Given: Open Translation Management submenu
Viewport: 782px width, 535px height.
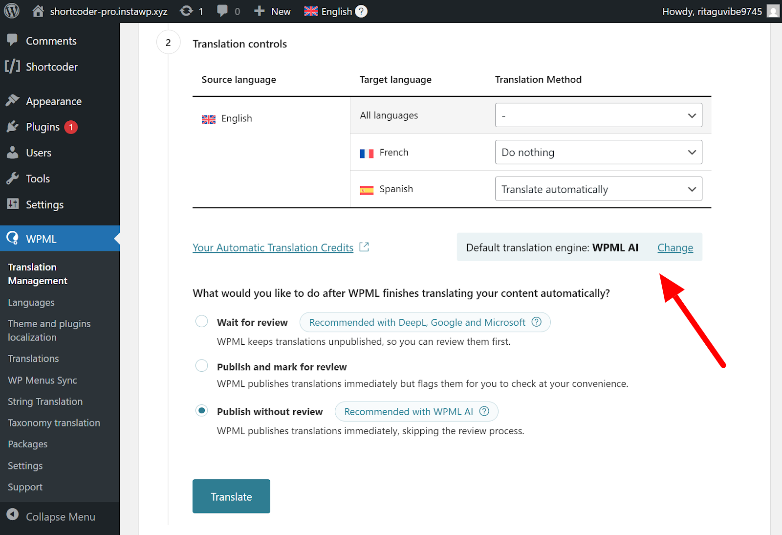Looking at the screenshot, I should pyautogui.click(x=38, y=274).
